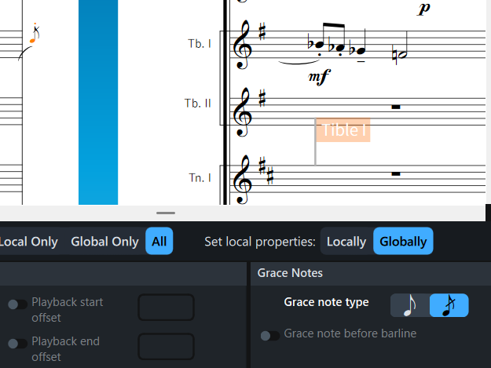Enable Playback end offset toggle

[x=17, y=344]
